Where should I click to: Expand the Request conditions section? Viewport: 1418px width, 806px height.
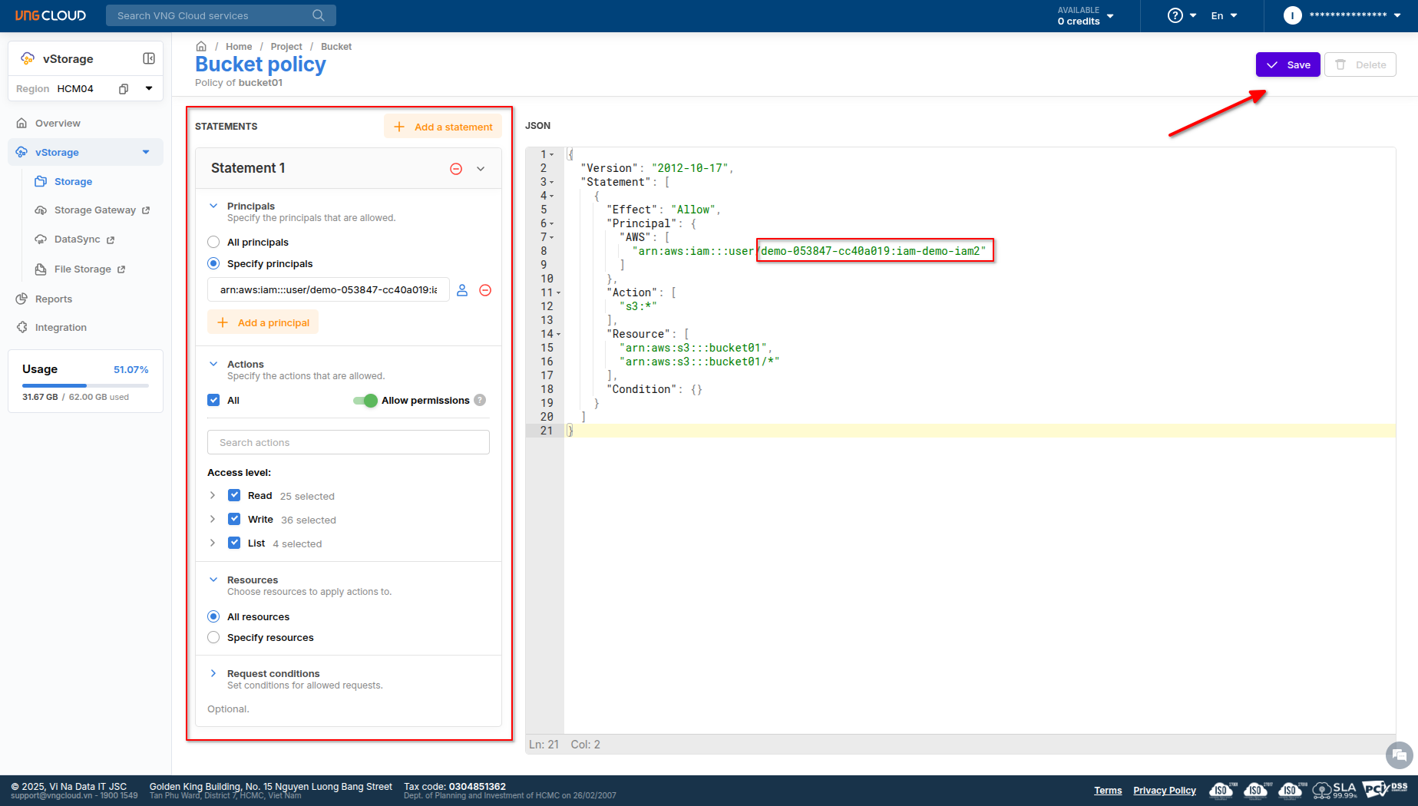[x=213, y=674]
